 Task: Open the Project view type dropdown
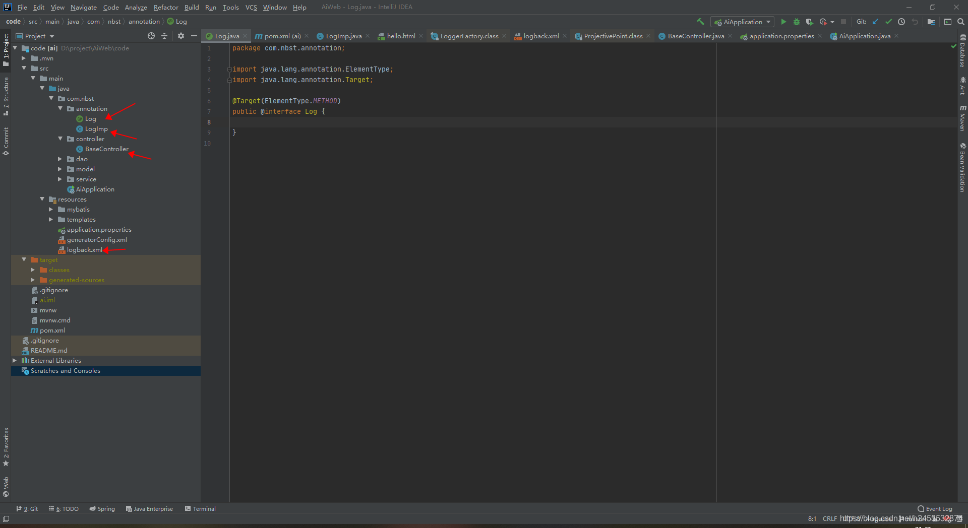click(35, 36)
